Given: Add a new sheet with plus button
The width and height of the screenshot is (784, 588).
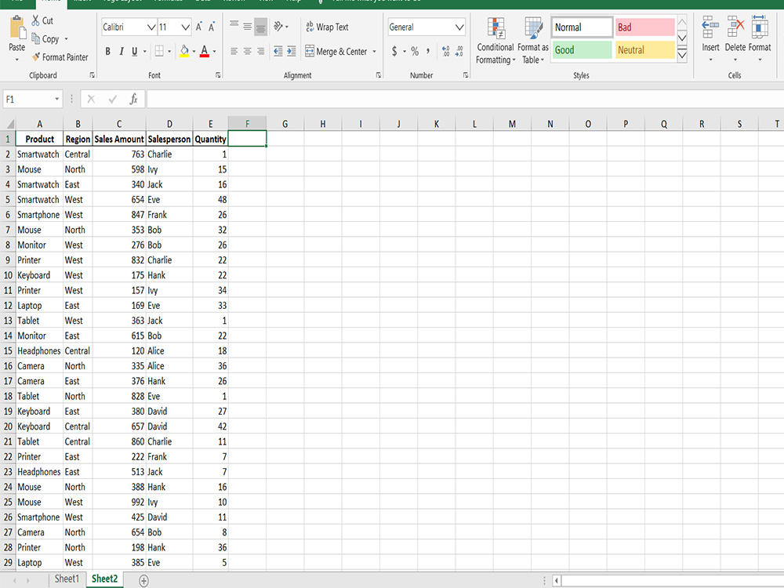Looking at the screenshot, I should [x=143, y=580].
